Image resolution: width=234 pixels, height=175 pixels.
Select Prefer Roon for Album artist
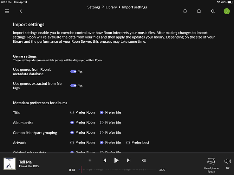82,122
